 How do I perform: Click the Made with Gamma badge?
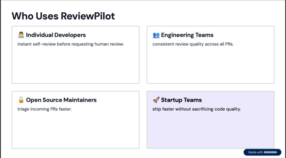[262, 152]
